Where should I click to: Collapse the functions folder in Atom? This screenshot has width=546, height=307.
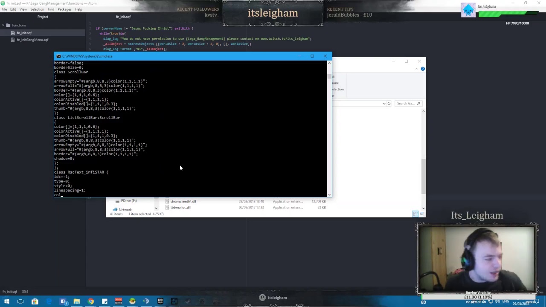point(3,25)
